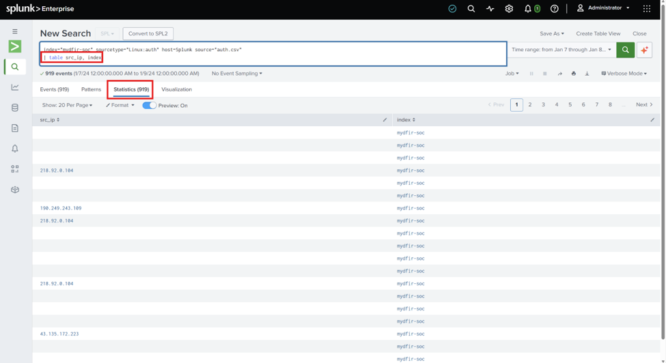Open the Alerts bell icon in sidebar
The image size is (666, 363).
pyautogui.click(x=15, y=149)
